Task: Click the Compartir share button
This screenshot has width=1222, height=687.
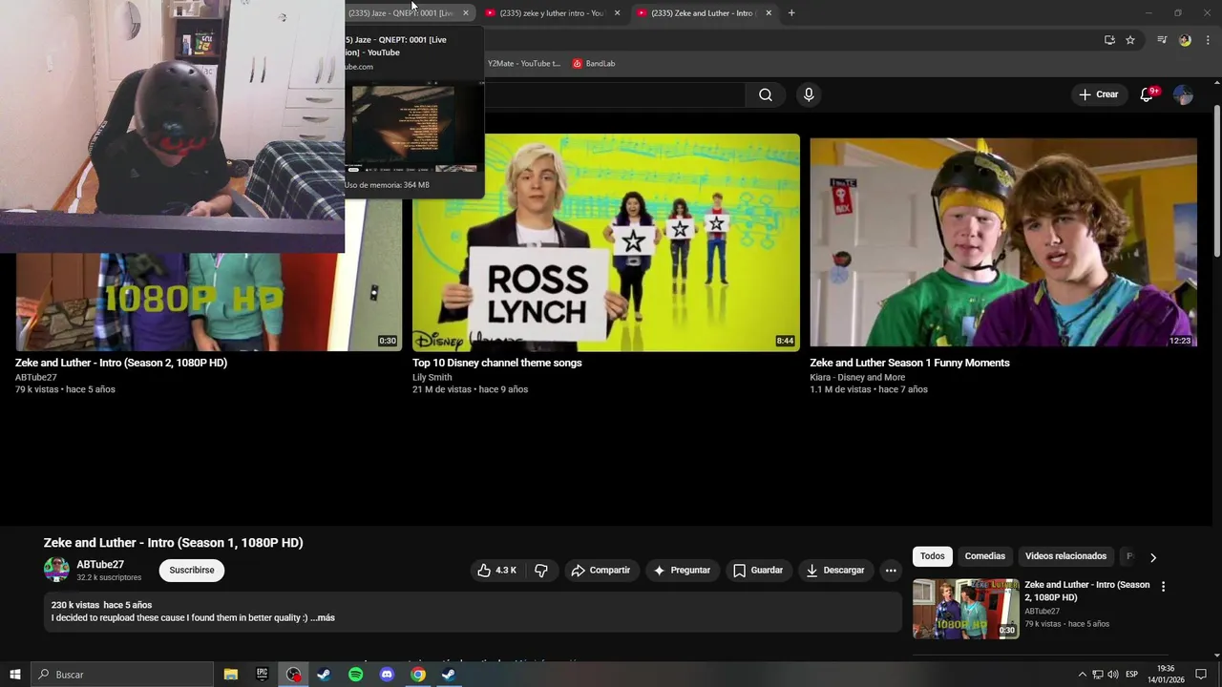Action: (600, 571)
